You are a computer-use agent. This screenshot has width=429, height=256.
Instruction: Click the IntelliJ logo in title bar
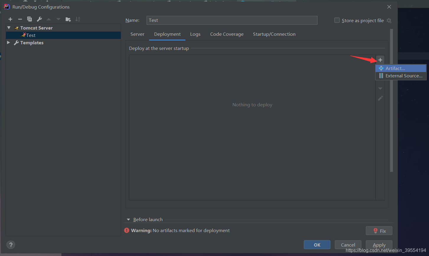coord(7,7)
